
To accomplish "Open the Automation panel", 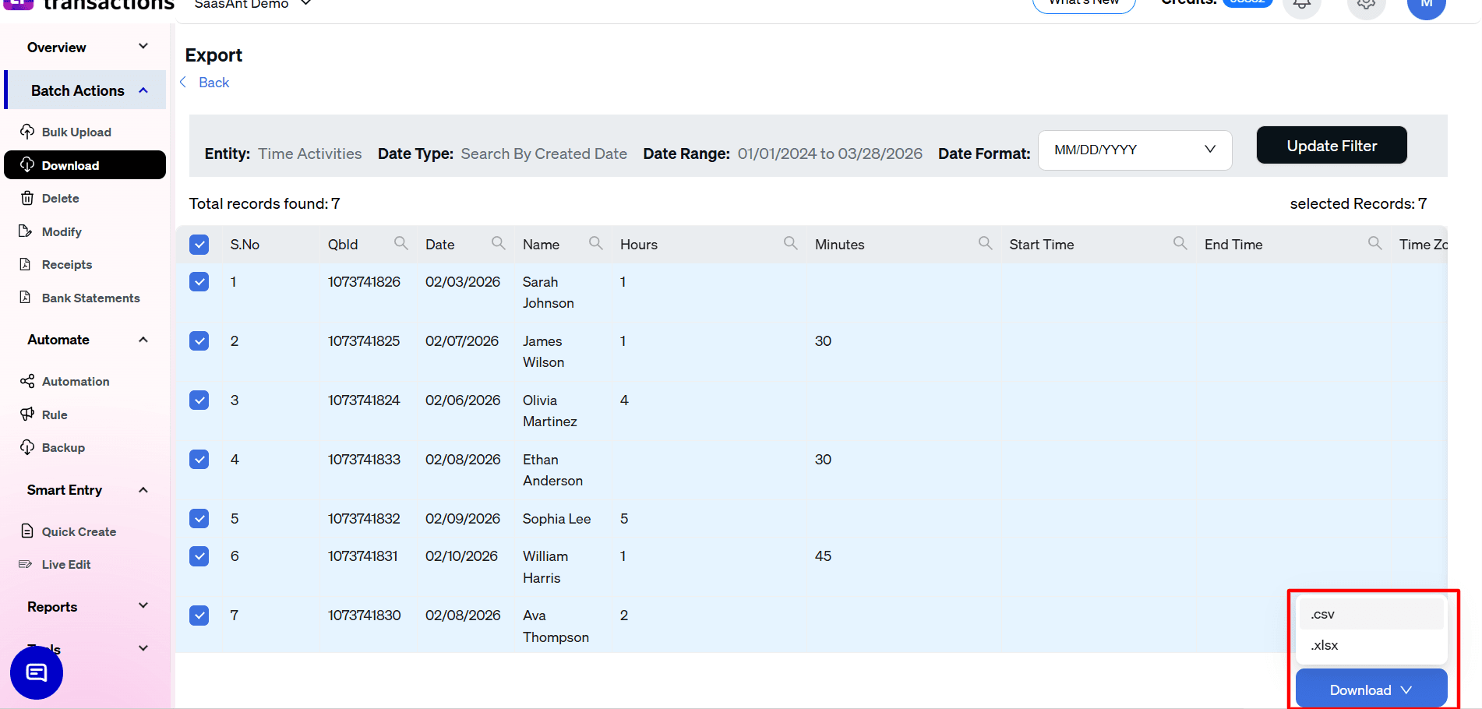I will (x=75, y=381).
